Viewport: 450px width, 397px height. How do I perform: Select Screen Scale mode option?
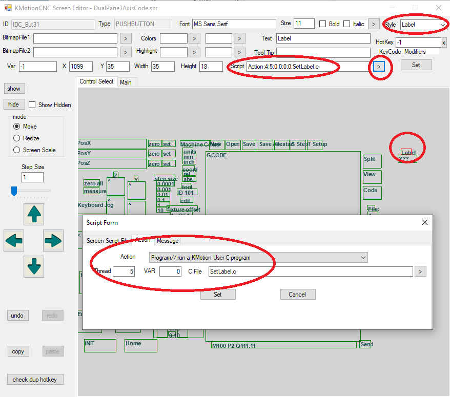click(x=17, y=150)
